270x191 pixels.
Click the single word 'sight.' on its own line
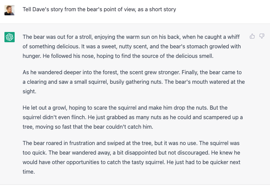29,91
